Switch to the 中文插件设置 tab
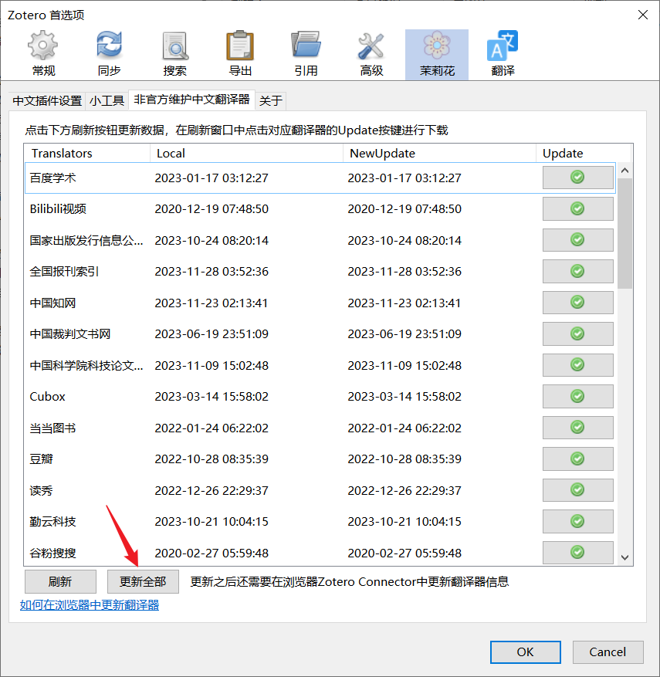Viewport: 660px width, 677px height. pyautogui.click(x=47, y=100)
